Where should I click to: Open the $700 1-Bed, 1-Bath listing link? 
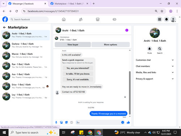68,40
